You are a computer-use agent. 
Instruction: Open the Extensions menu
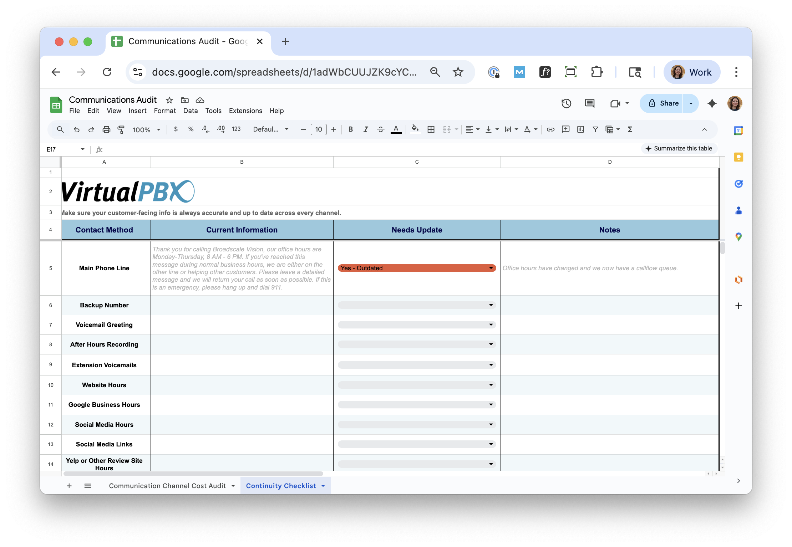click(x=245, y=111)
